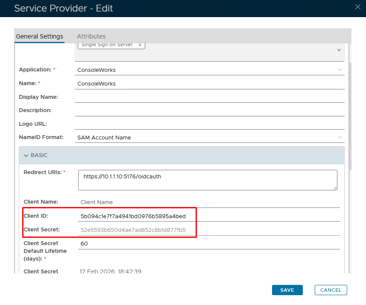Click the CANCEL button

tap(331, 290)
